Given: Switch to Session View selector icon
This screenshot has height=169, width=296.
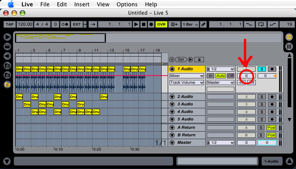Looking at the screenshot, I should 289,46.
